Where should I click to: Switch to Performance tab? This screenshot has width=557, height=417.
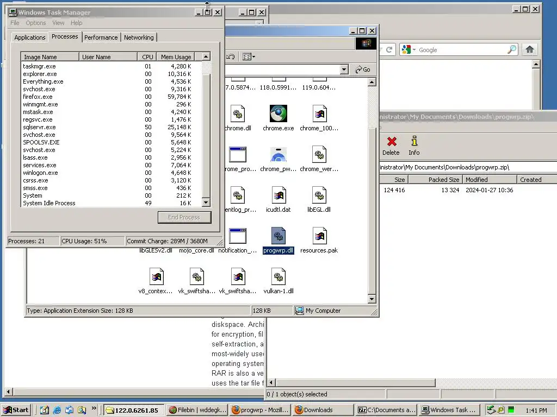[x=101, y=37]
